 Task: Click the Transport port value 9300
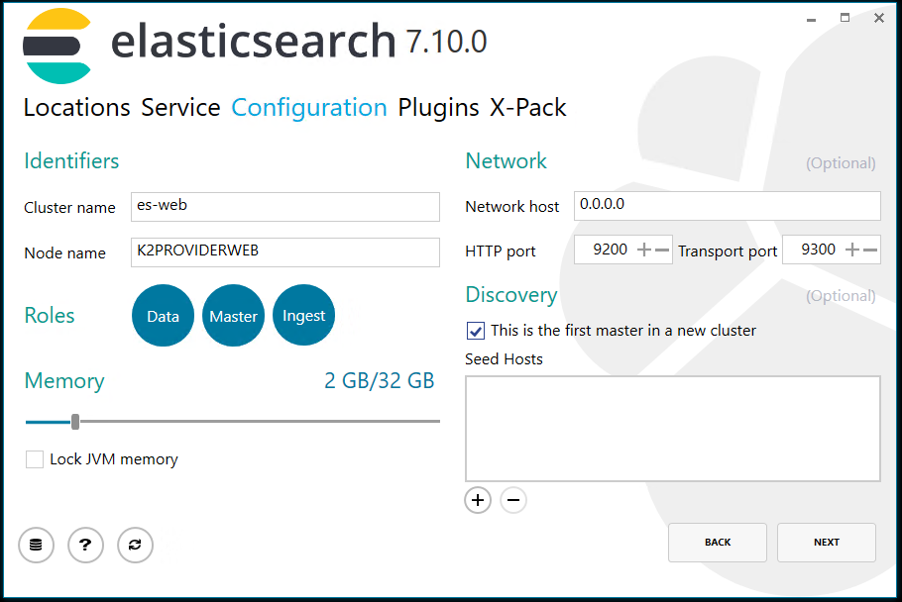(818, 250)
